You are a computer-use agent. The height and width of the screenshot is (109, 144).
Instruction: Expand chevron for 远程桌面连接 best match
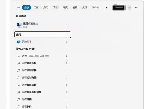point(67,25)
